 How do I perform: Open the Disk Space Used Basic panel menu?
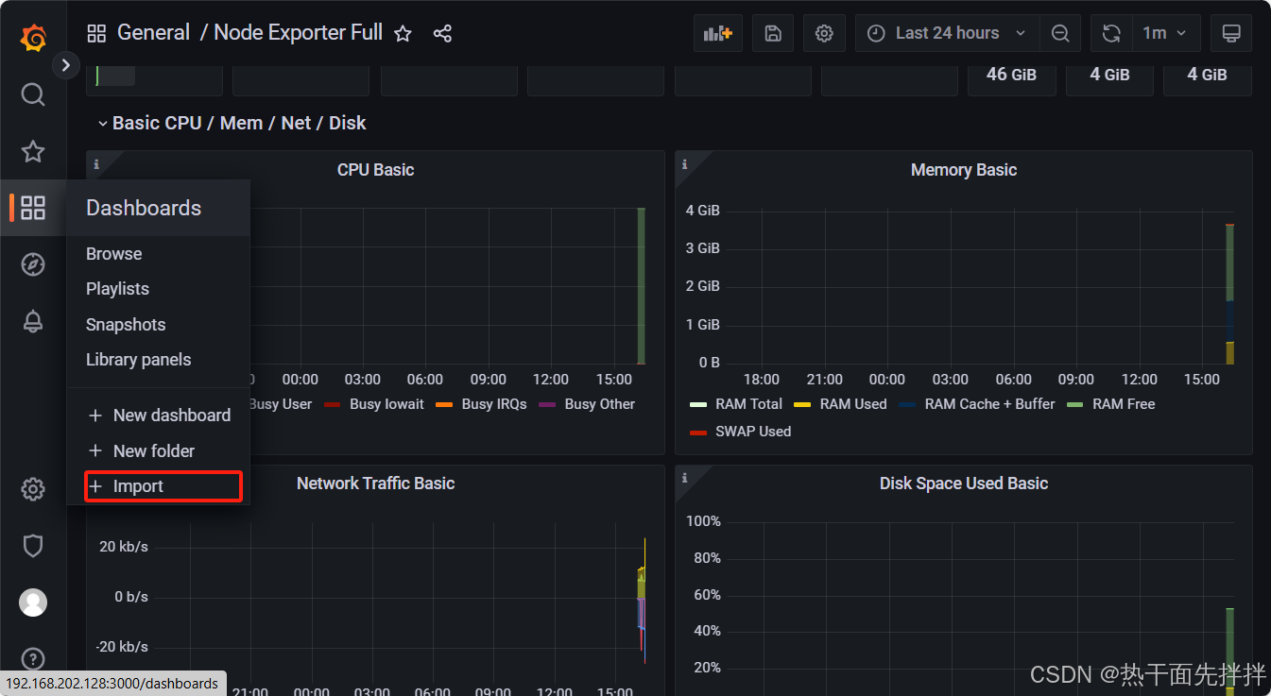(x=964, y=484)
